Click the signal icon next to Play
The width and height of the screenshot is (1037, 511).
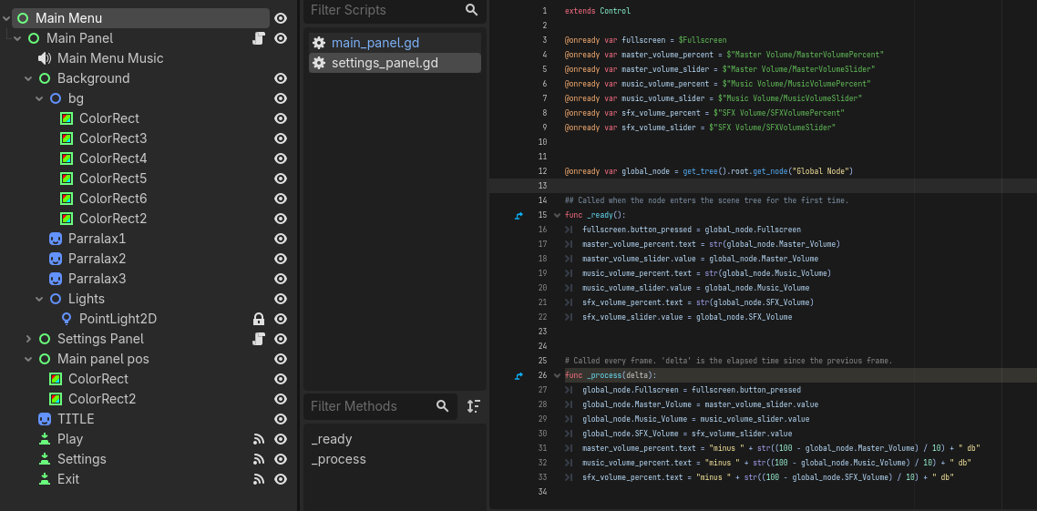click(259, 439)
